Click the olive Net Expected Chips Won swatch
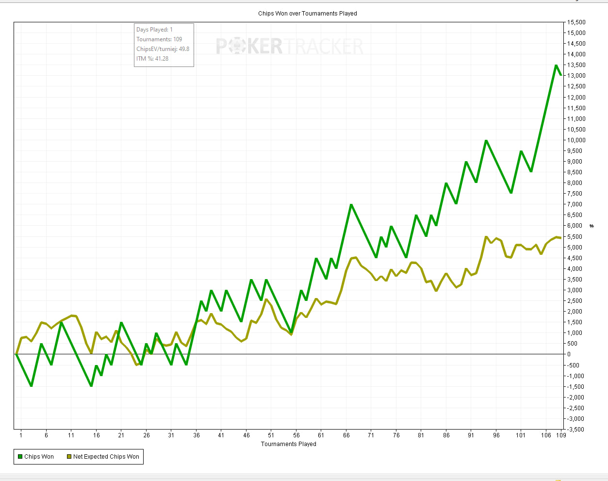Viewport: 608px width, 481px height. 69,457
